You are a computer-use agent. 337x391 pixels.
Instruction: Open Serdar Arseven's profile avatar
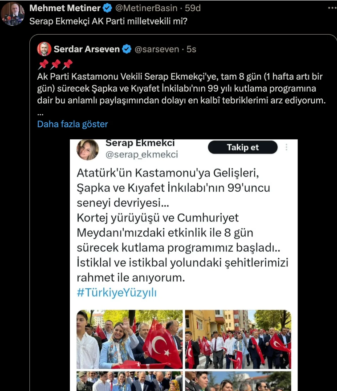[x=44, y=49]
